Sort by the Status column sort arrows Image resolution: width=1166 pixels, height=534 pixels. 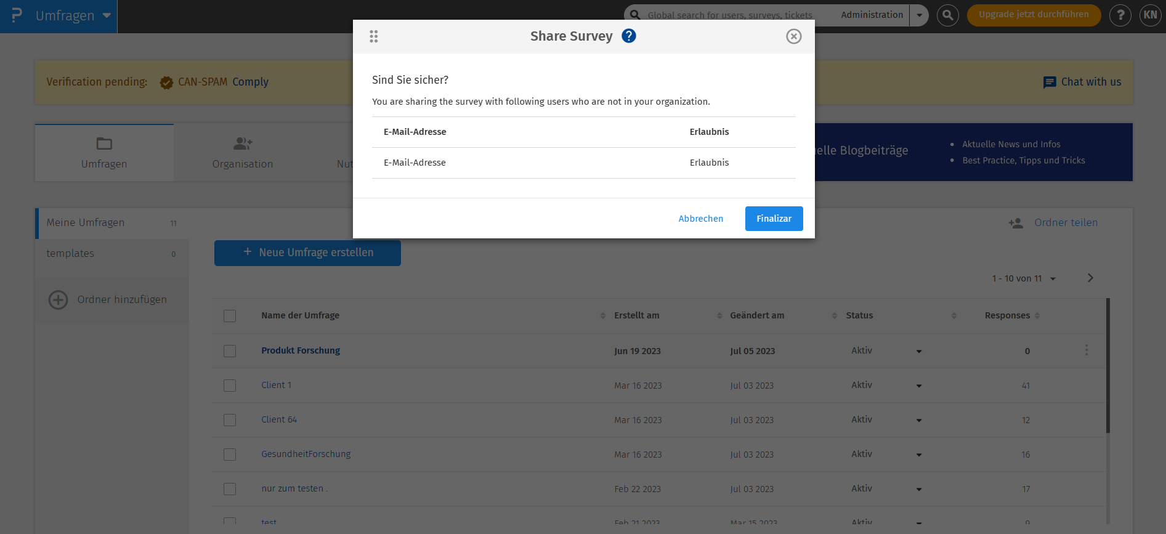pos(953,315)
